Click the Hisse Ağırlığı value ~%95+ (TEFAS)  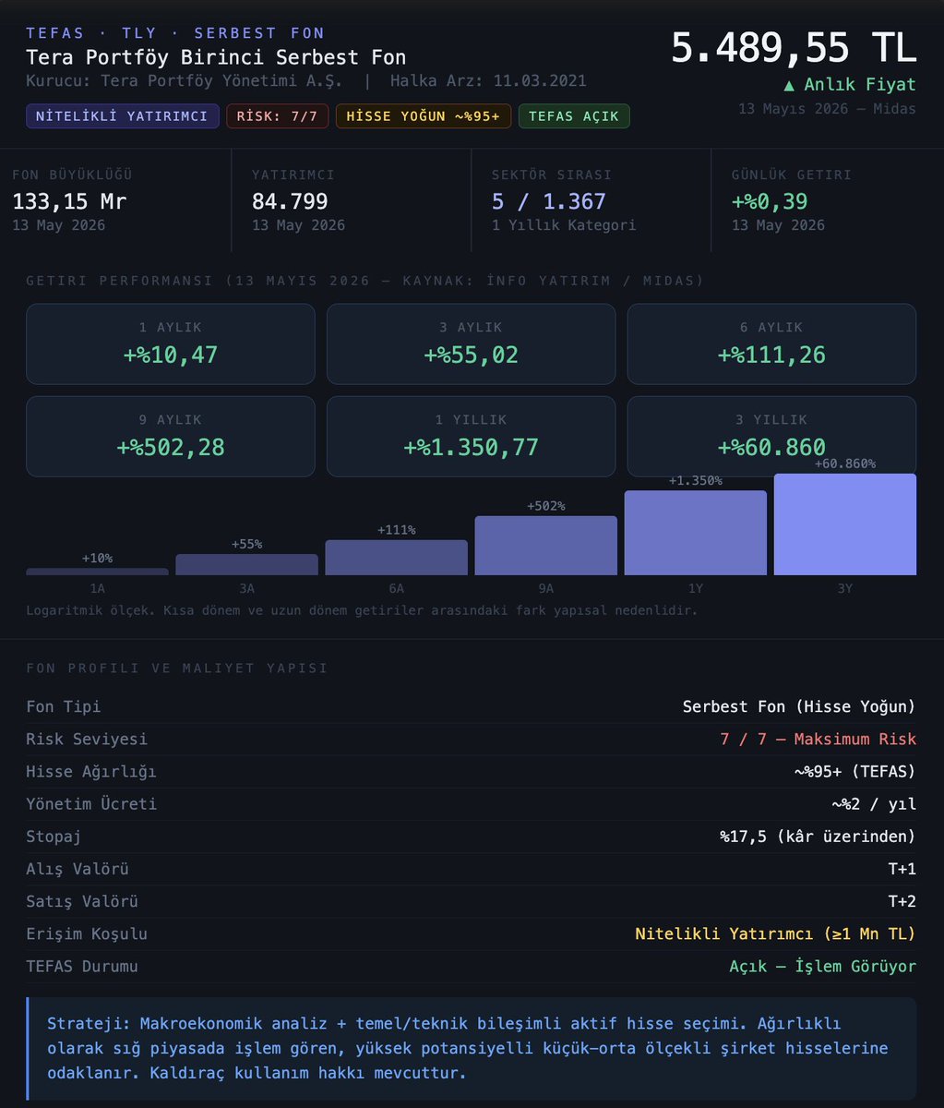point(855,771)
